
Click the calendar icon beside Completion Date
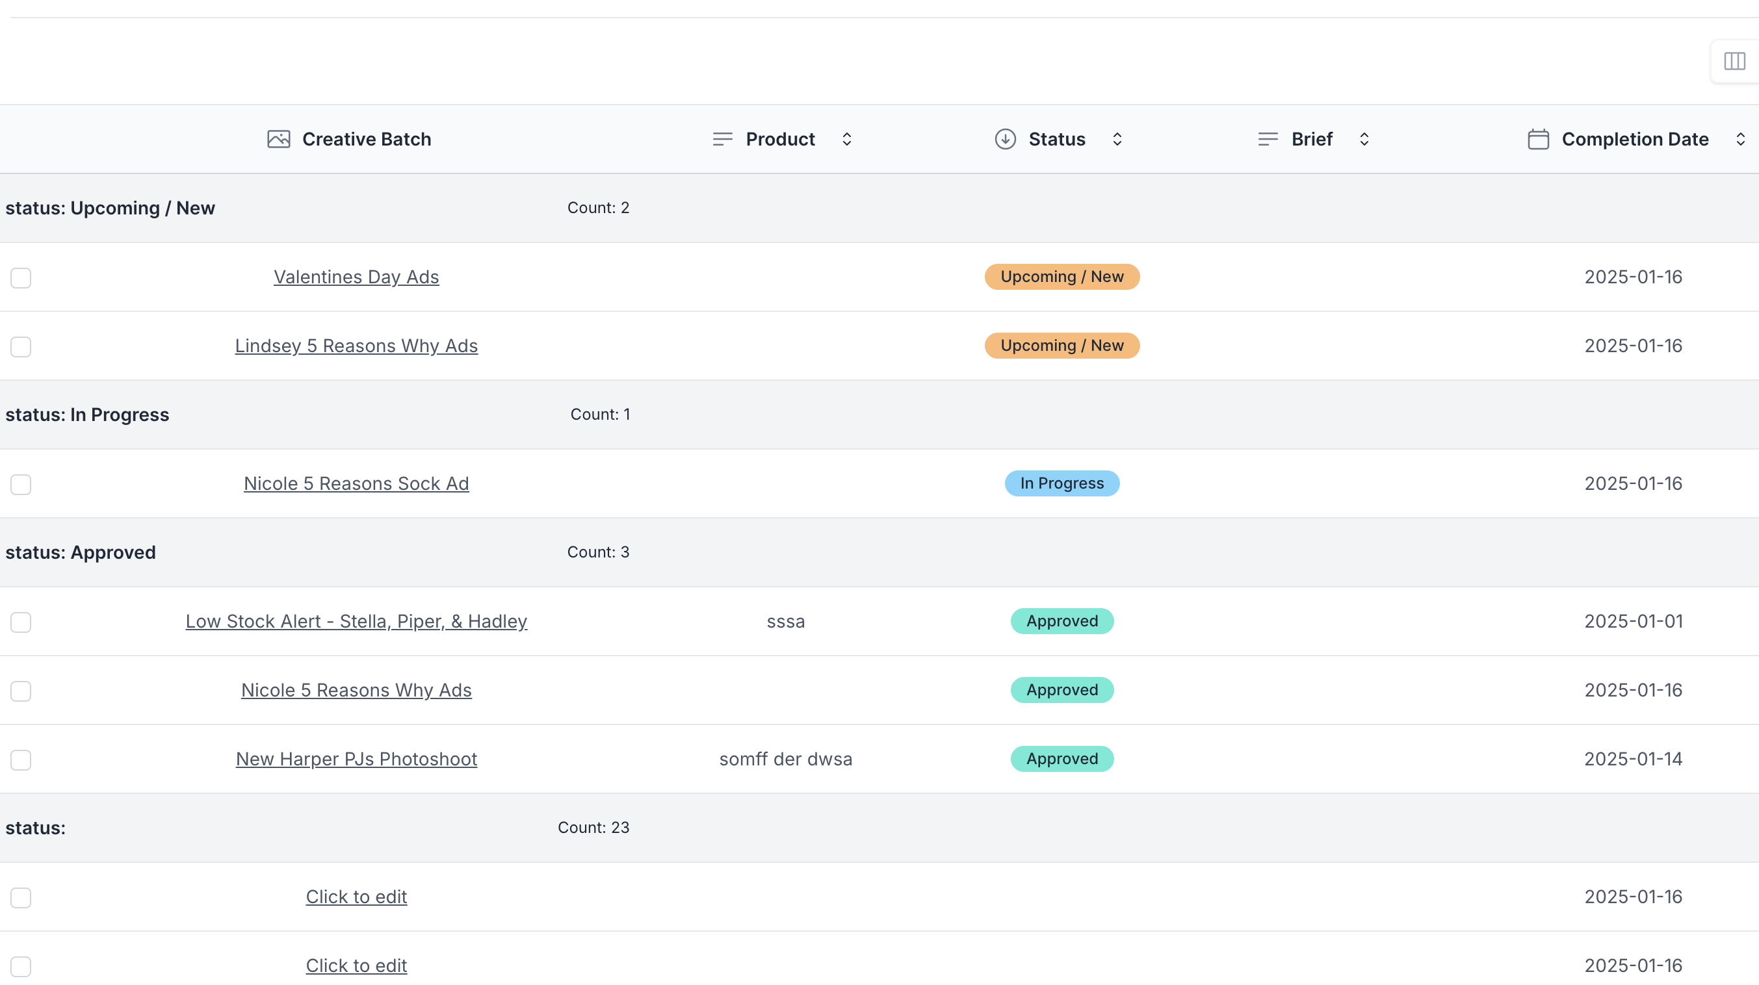point(1539,139)
